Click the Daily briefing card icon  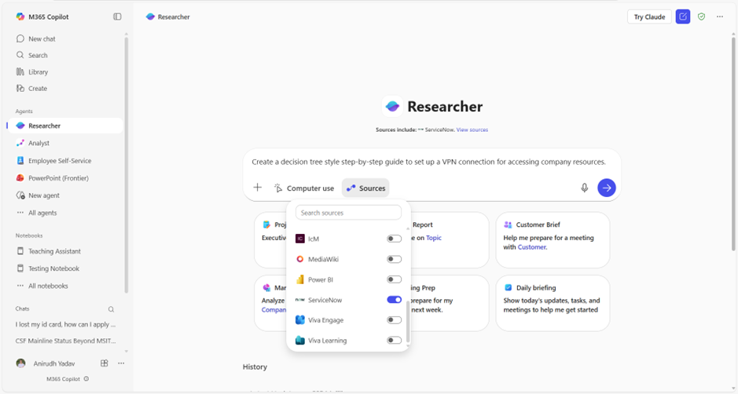(x=509, y=288)
